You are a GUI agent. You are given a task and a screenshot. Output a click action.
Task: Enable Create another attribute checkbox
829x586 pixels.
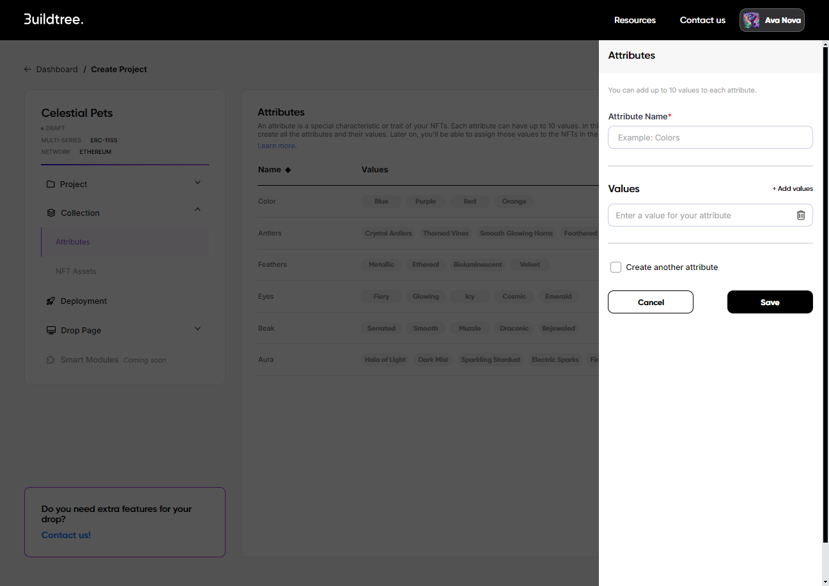click(x=616, y=267)
